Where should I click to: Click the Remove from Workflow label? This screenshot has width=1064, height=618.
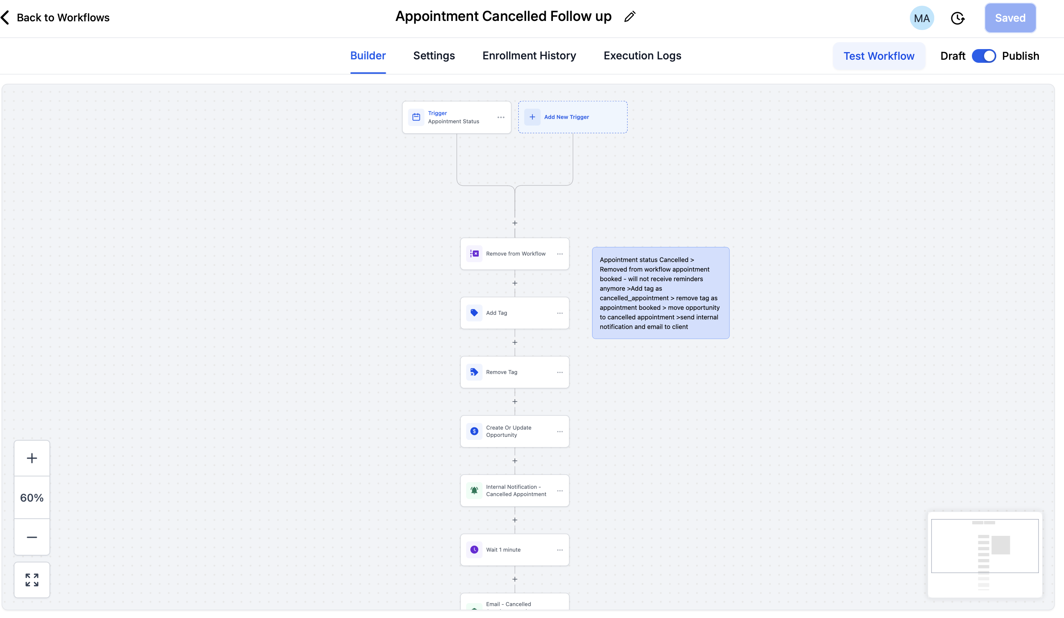pos(516,254)
